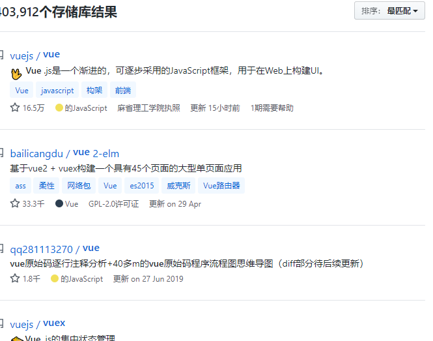433x341 pixels.
Task: Click the dark Vue language dot
Action: (59, 203)
